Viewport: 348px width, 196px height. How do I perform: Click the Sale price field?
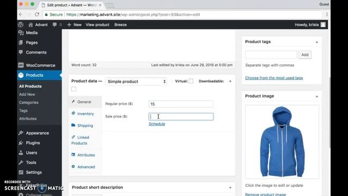point(181,117)
